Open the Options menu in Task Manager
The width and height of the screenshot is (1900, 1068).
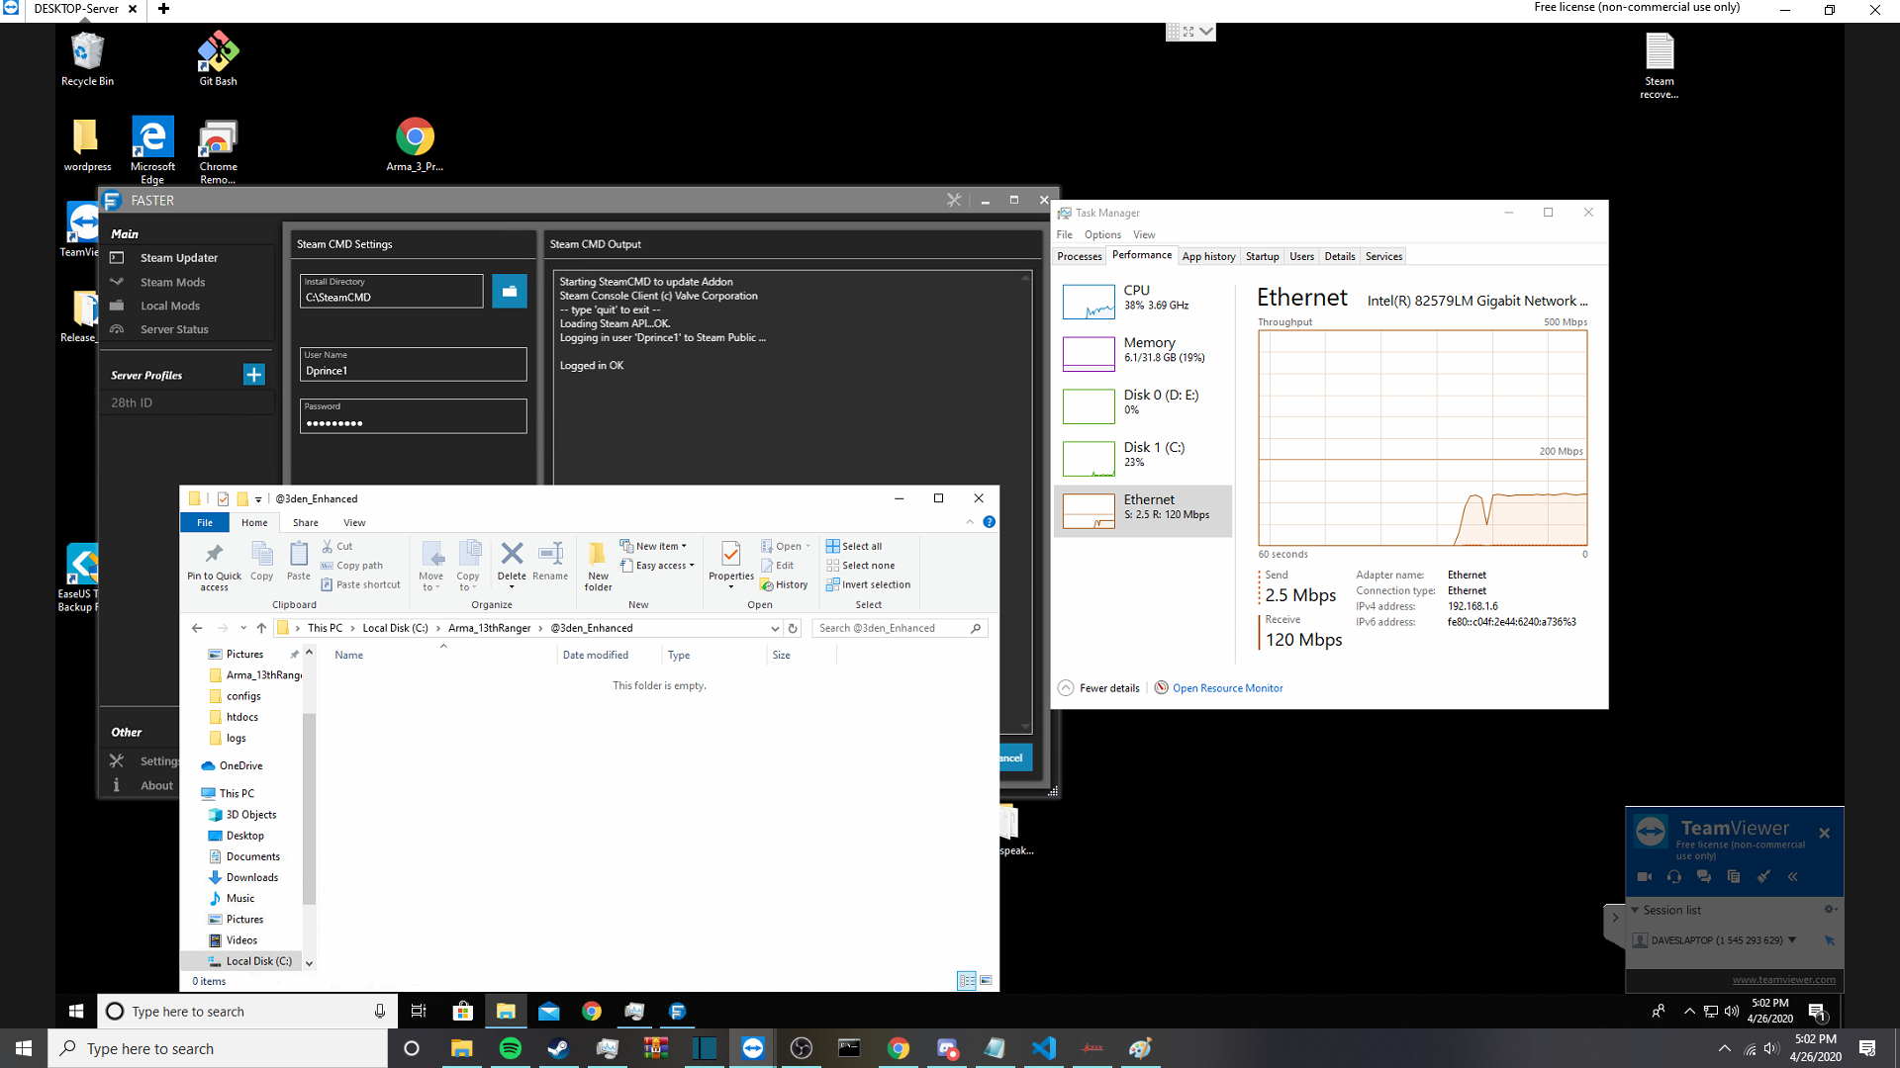click(x=1101, y=234)
